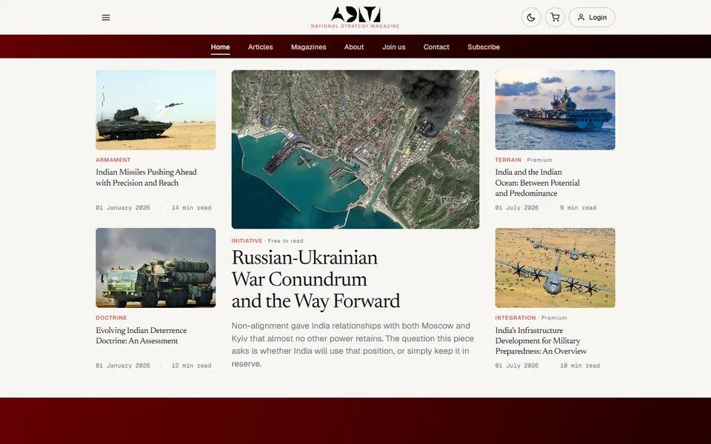This screenshot has width=711, height=444.
Task: Click the INTEGRATION category label
Action: click(x=515, y=318)
